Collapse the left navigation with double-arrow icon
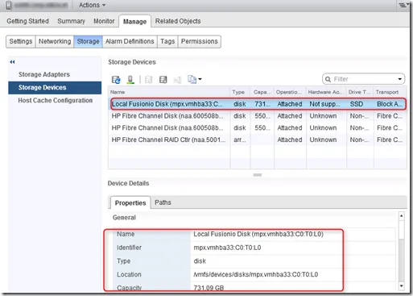The height and width of the screenshot is (296, 413). pos(12,62)
